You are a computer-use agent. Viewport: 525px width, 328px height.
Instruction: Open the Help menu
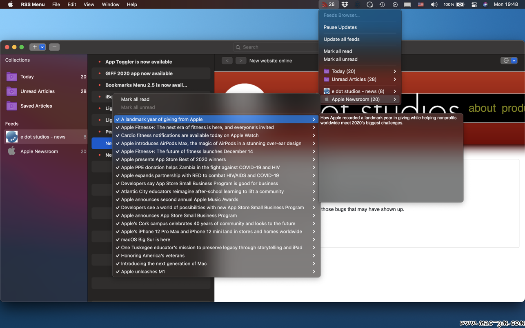pos(132,4)
